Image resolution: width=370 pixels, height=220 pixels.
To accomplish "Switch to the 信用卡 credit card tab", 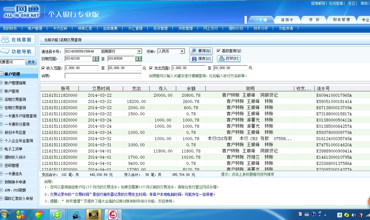I will coord(287,20).
